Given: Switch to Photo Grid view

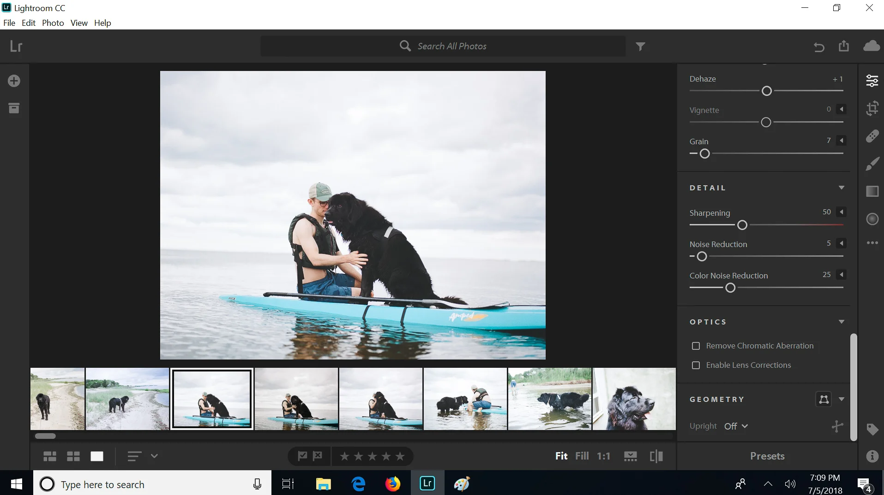Looking at the screenshot, I should point(50,456).
